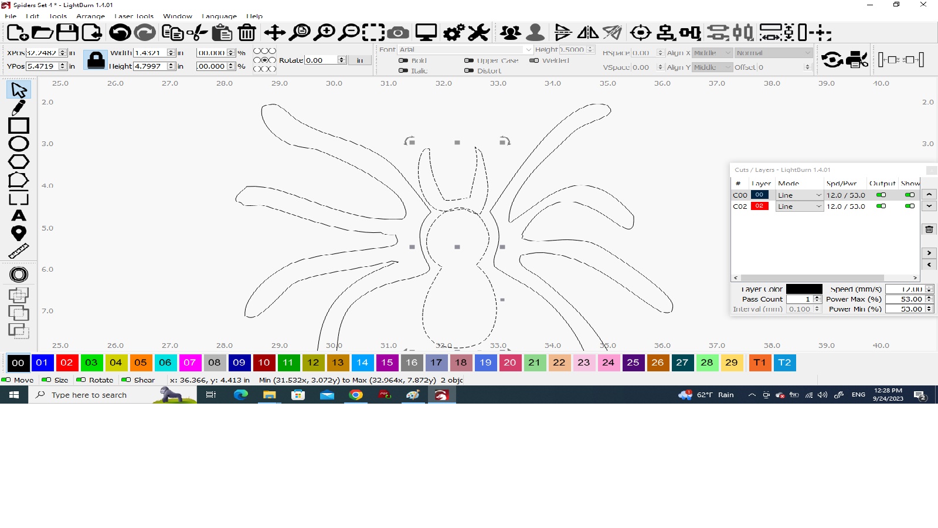The image size is (938, 528).
Task: Select the Measure ruler tool
Action: (x=18, y=252)
